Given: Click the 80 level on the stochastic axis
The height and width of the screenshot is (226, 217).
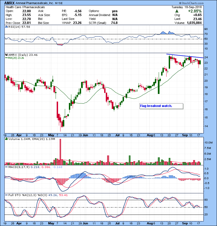Looking at the screenshot, I should [x=206, y=200].
